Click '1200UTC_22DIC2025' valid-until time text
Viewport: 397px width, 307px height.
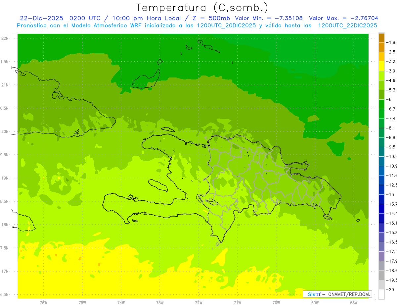[347, 26]
